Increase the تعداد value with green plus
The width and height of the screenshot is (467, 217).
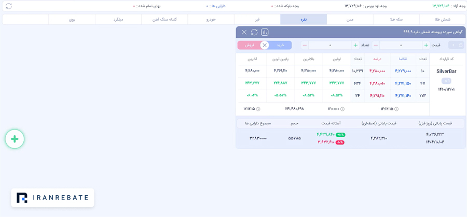pos(355,45)
